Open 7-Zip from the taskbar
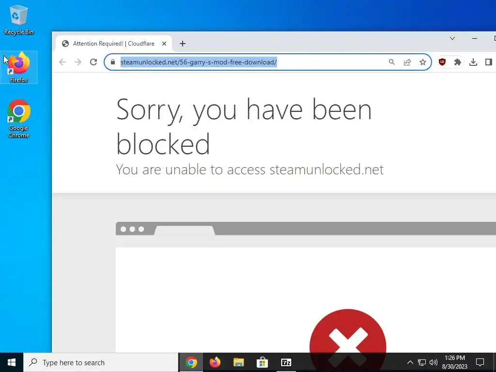This screenshot has width=496, height=372. (286, 362)
